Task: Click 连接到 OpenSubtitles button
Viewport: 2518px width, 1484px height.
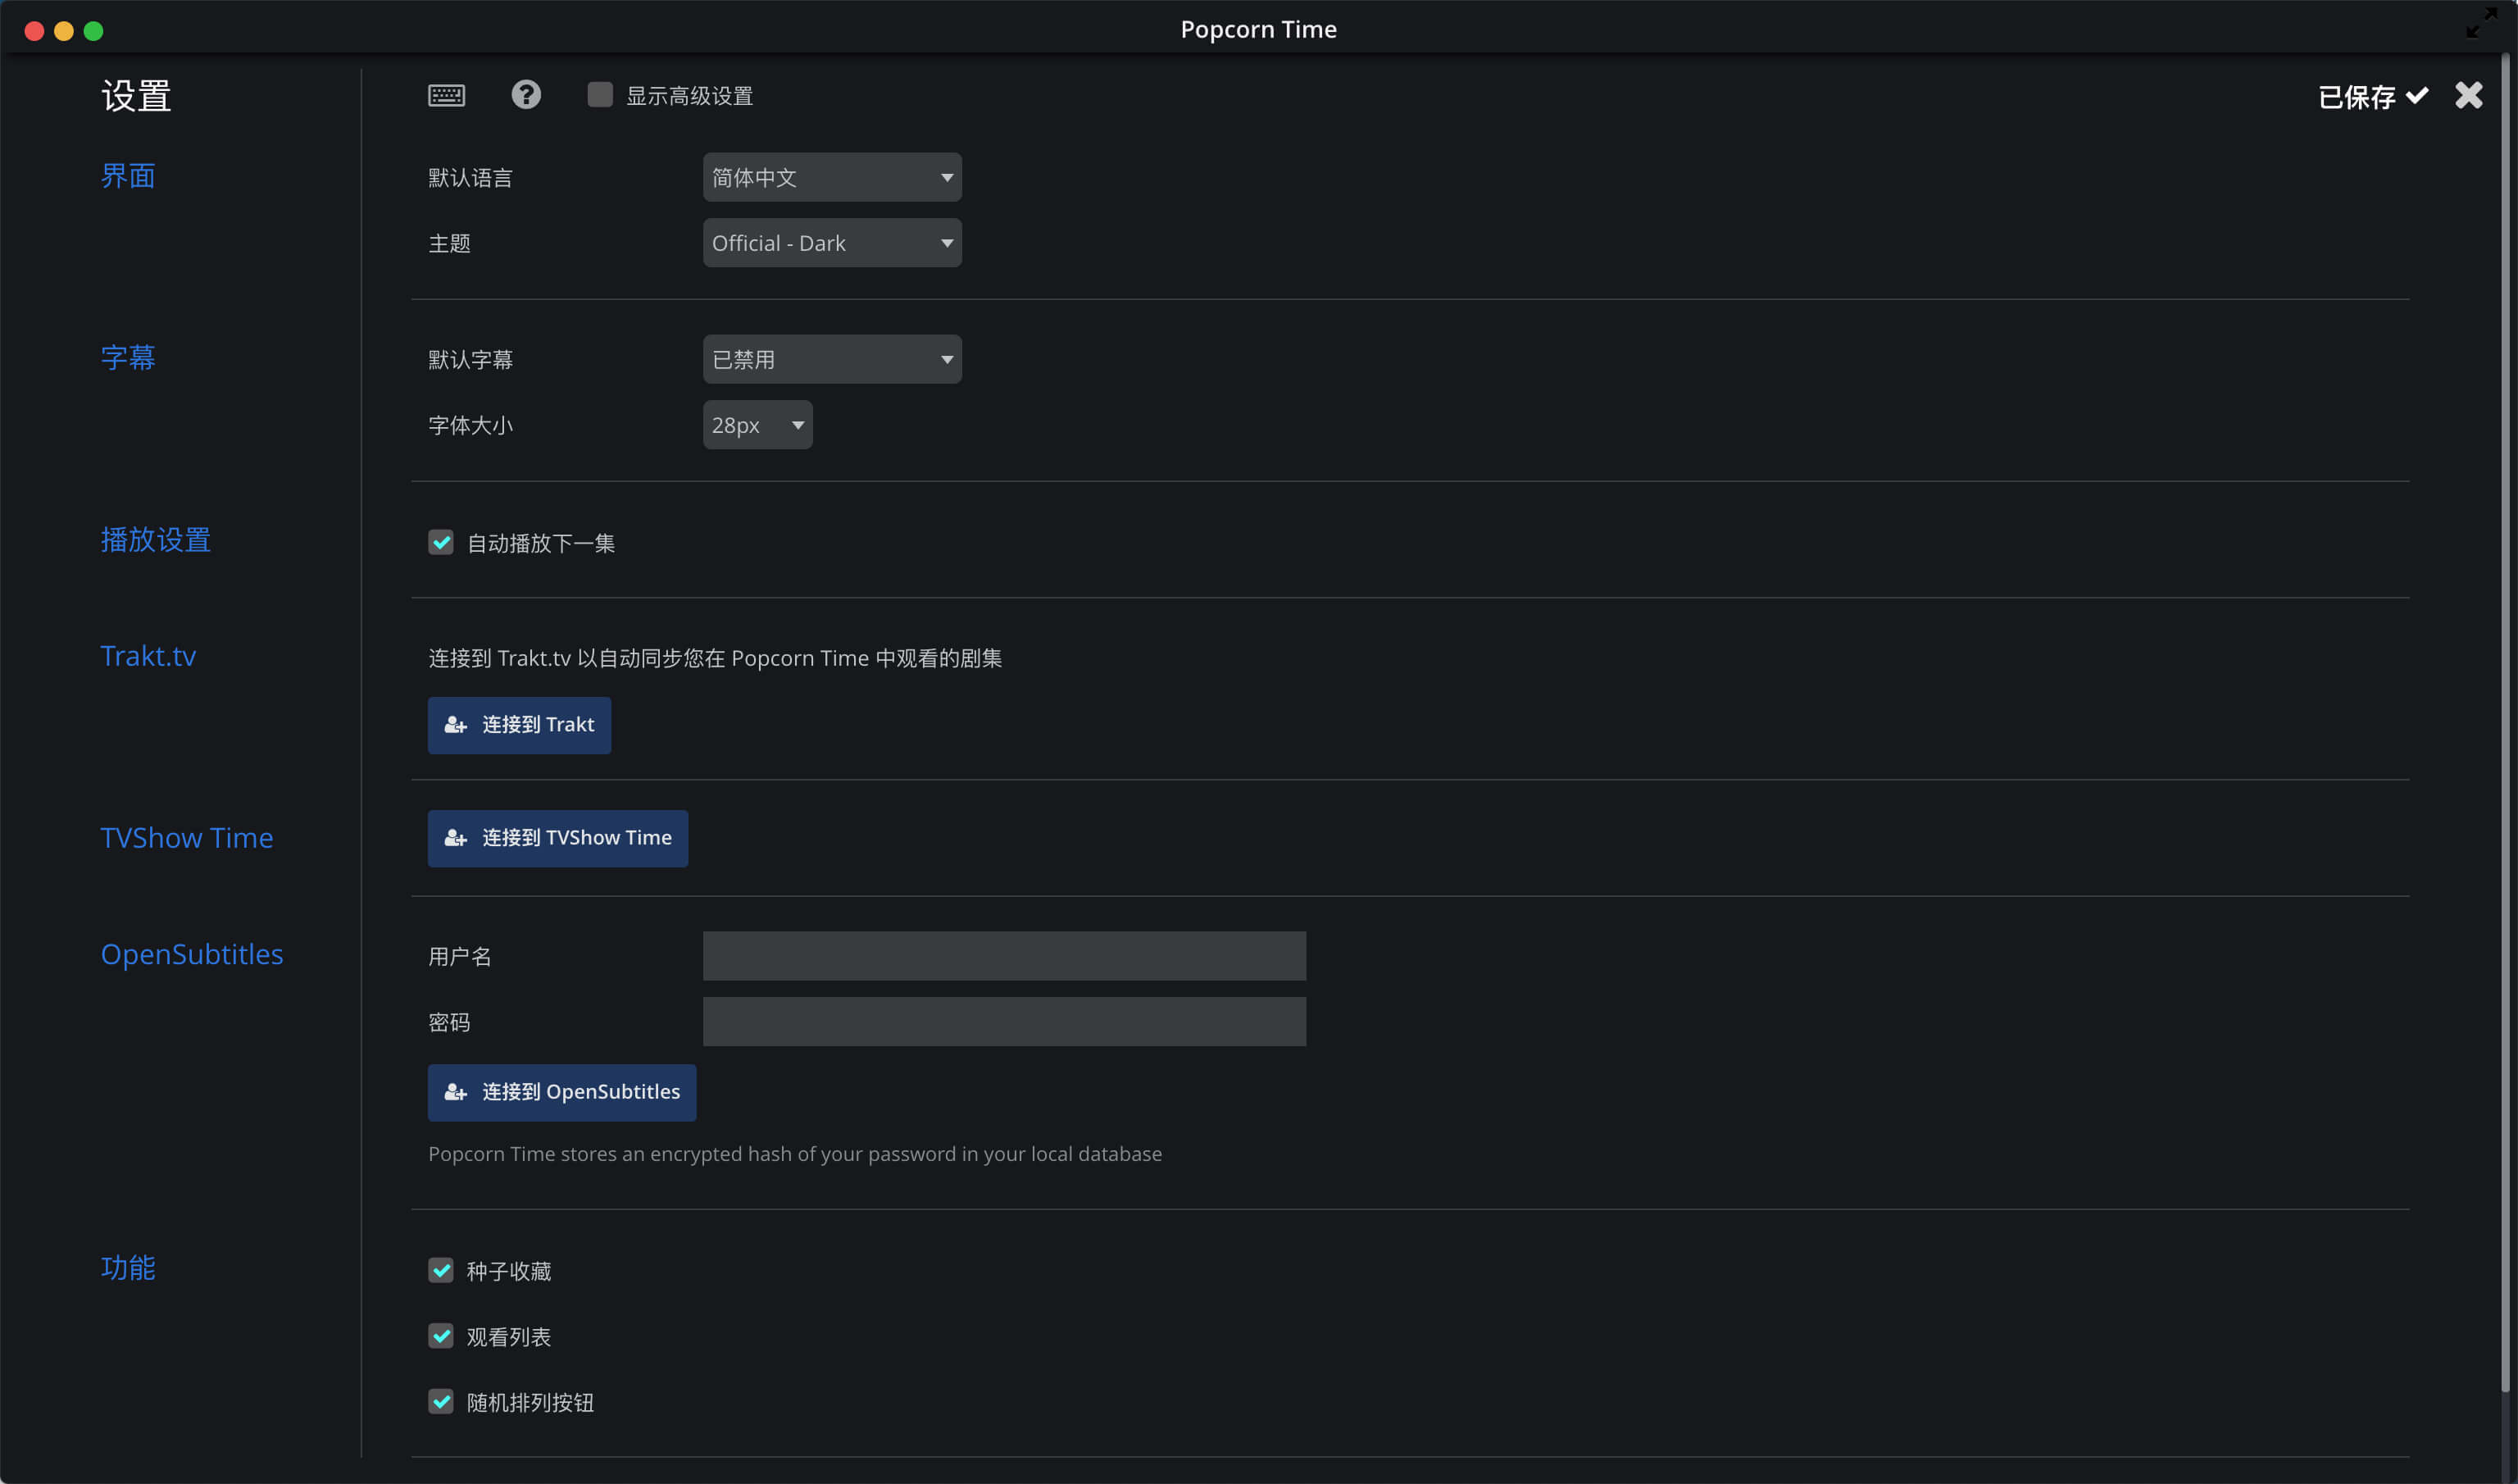Action: (561, 1092)
